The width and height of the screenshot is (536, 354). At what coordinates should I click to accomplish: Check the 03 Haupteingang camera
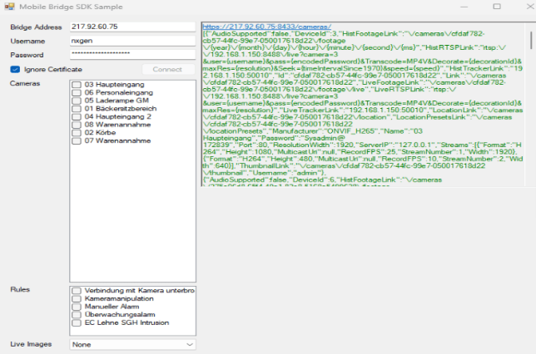(77, 85)
